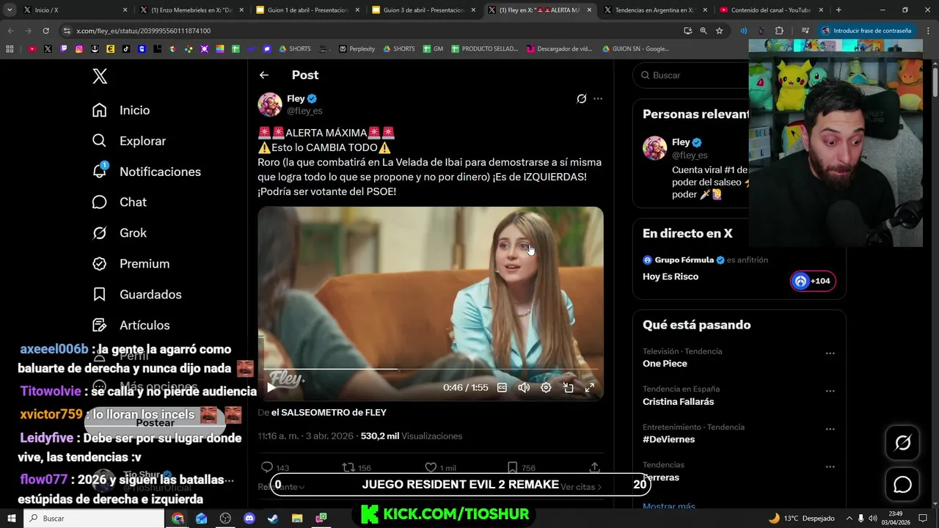Repost the post showing 156 reposts
The width and height of the screenshot is (939, 528).
348,467
